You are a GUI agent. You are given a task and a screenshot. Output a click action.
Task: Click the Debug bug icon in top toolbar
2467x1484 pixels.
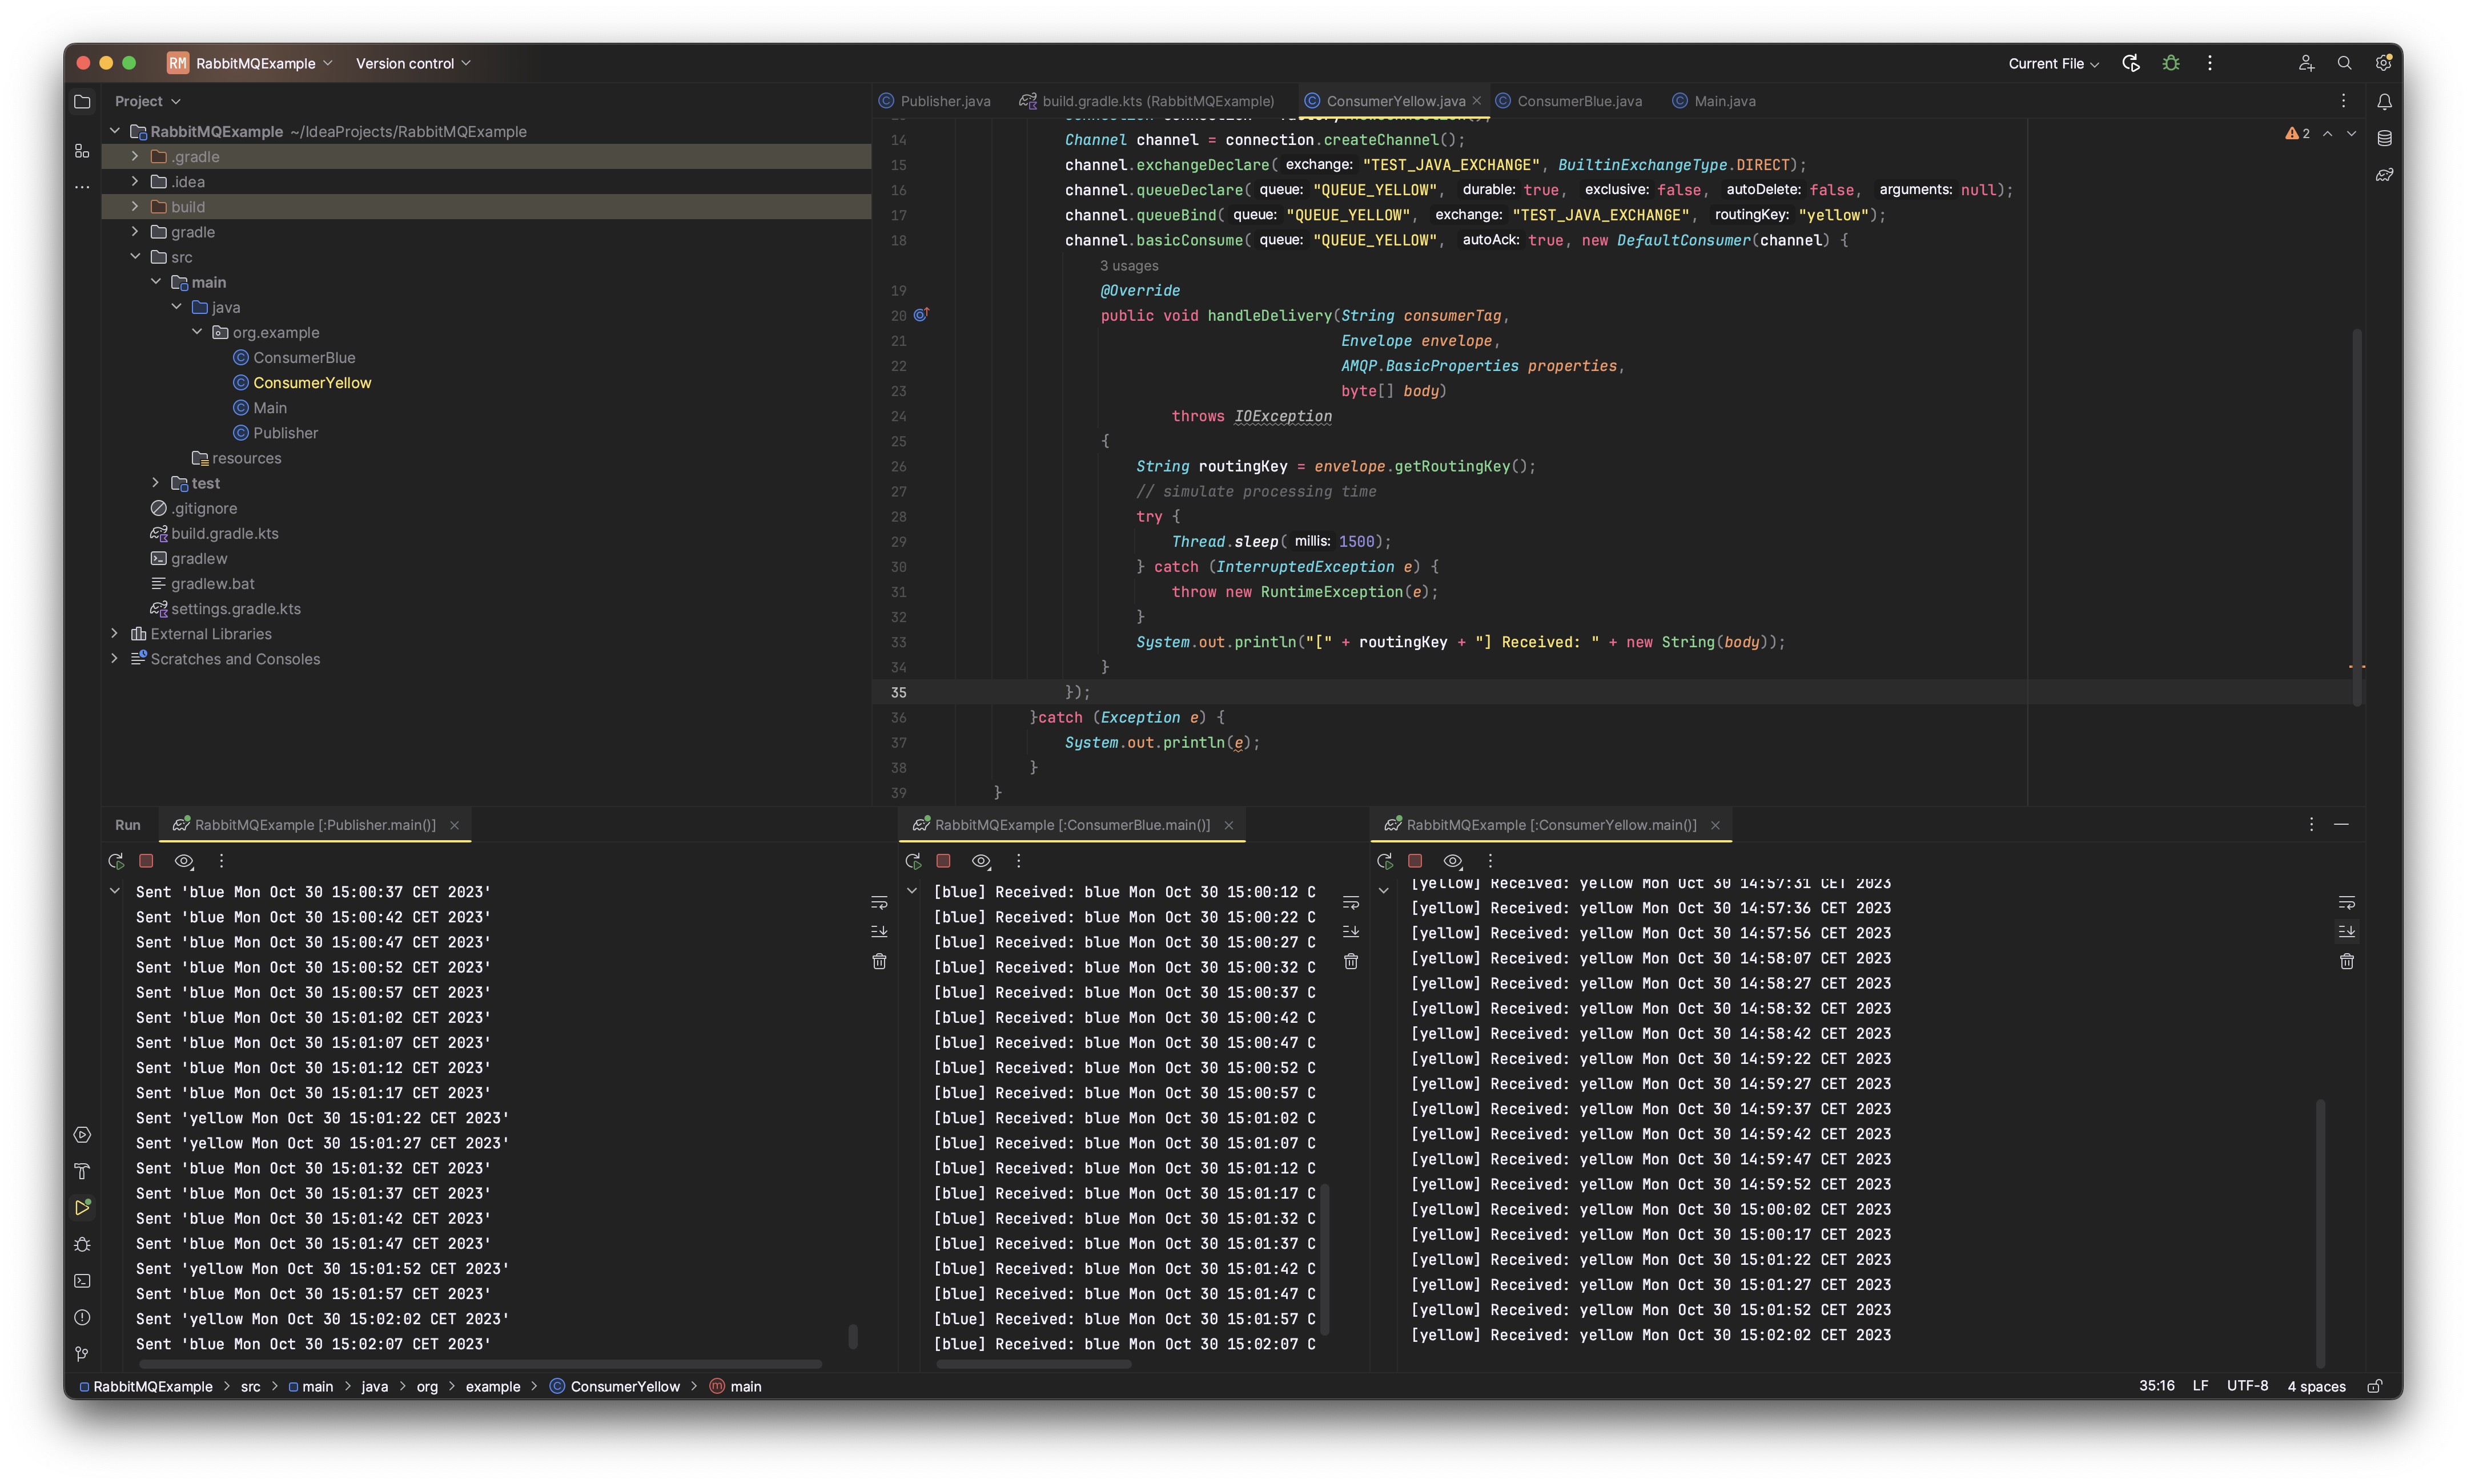[x=2171, y=63]
